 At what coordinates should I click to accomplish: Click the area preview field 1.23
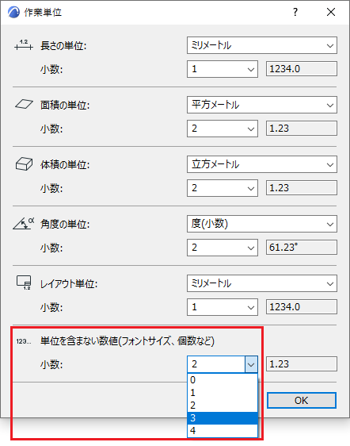pos(302,129)
